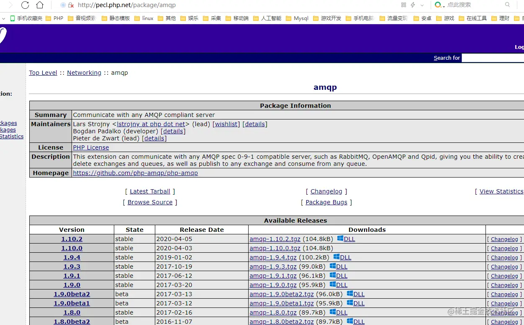Open version 1.9.0beta1 release page
524x325 pixels.
(x=72, y=303)
